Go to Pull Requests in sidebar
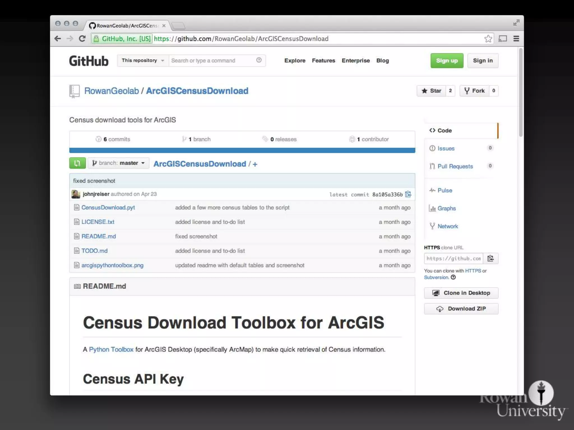 [455, 166]
